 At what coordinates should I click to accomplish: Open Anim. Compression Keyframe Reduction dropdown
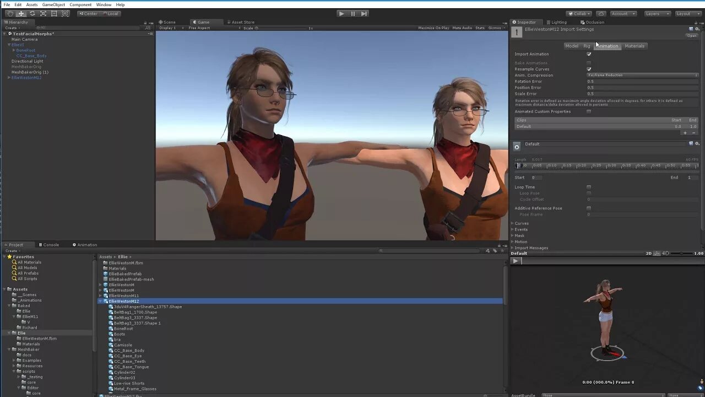(643, 75)
